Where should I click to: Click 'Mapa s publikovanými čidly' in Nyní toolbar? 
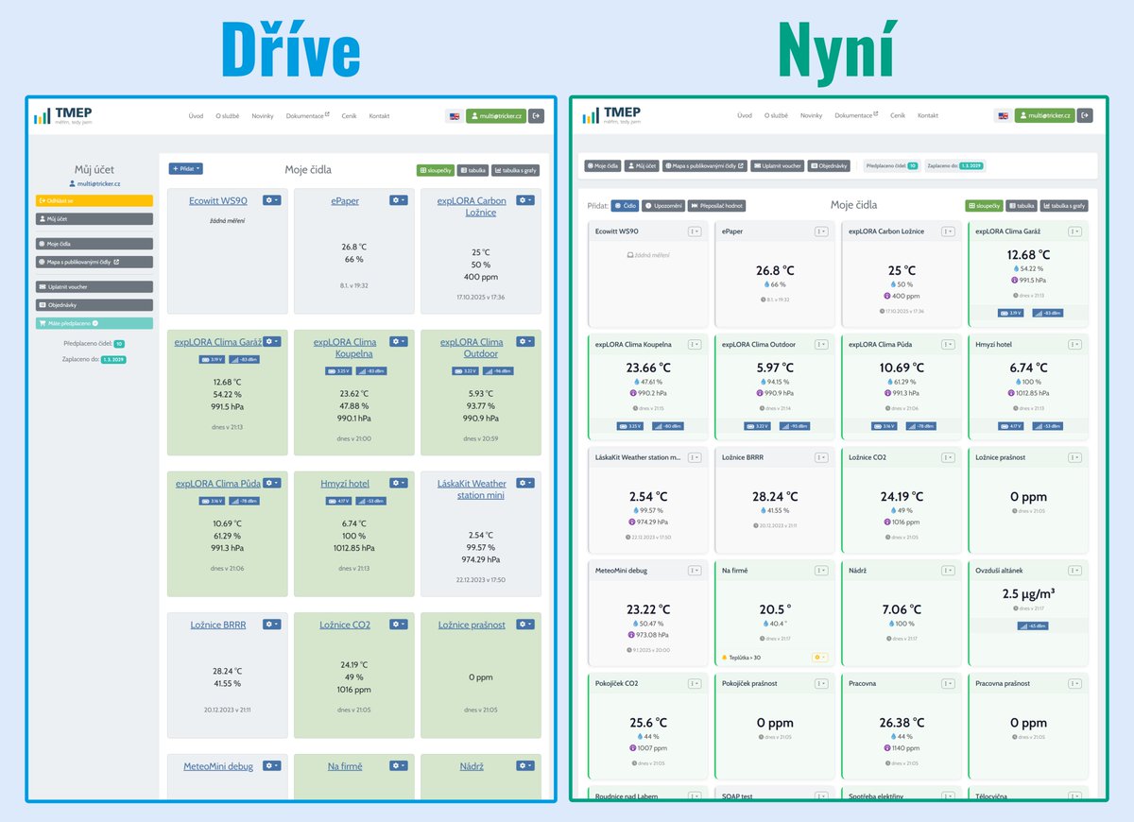pyautogui.click(x=705, y=165)
